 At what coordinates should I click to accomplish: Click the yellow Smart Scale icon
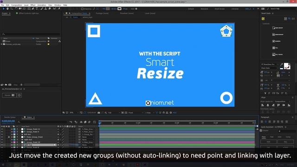(x=263, y=19)
